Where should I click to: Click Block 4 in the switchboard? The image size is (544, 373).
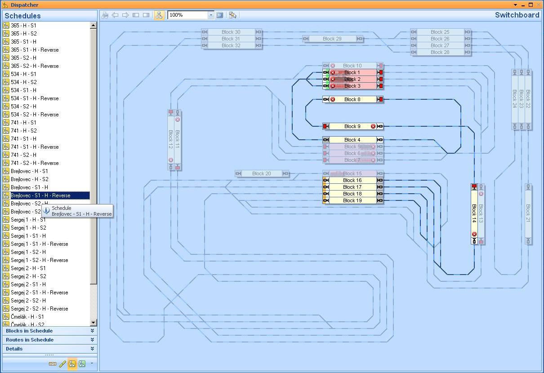352,140
